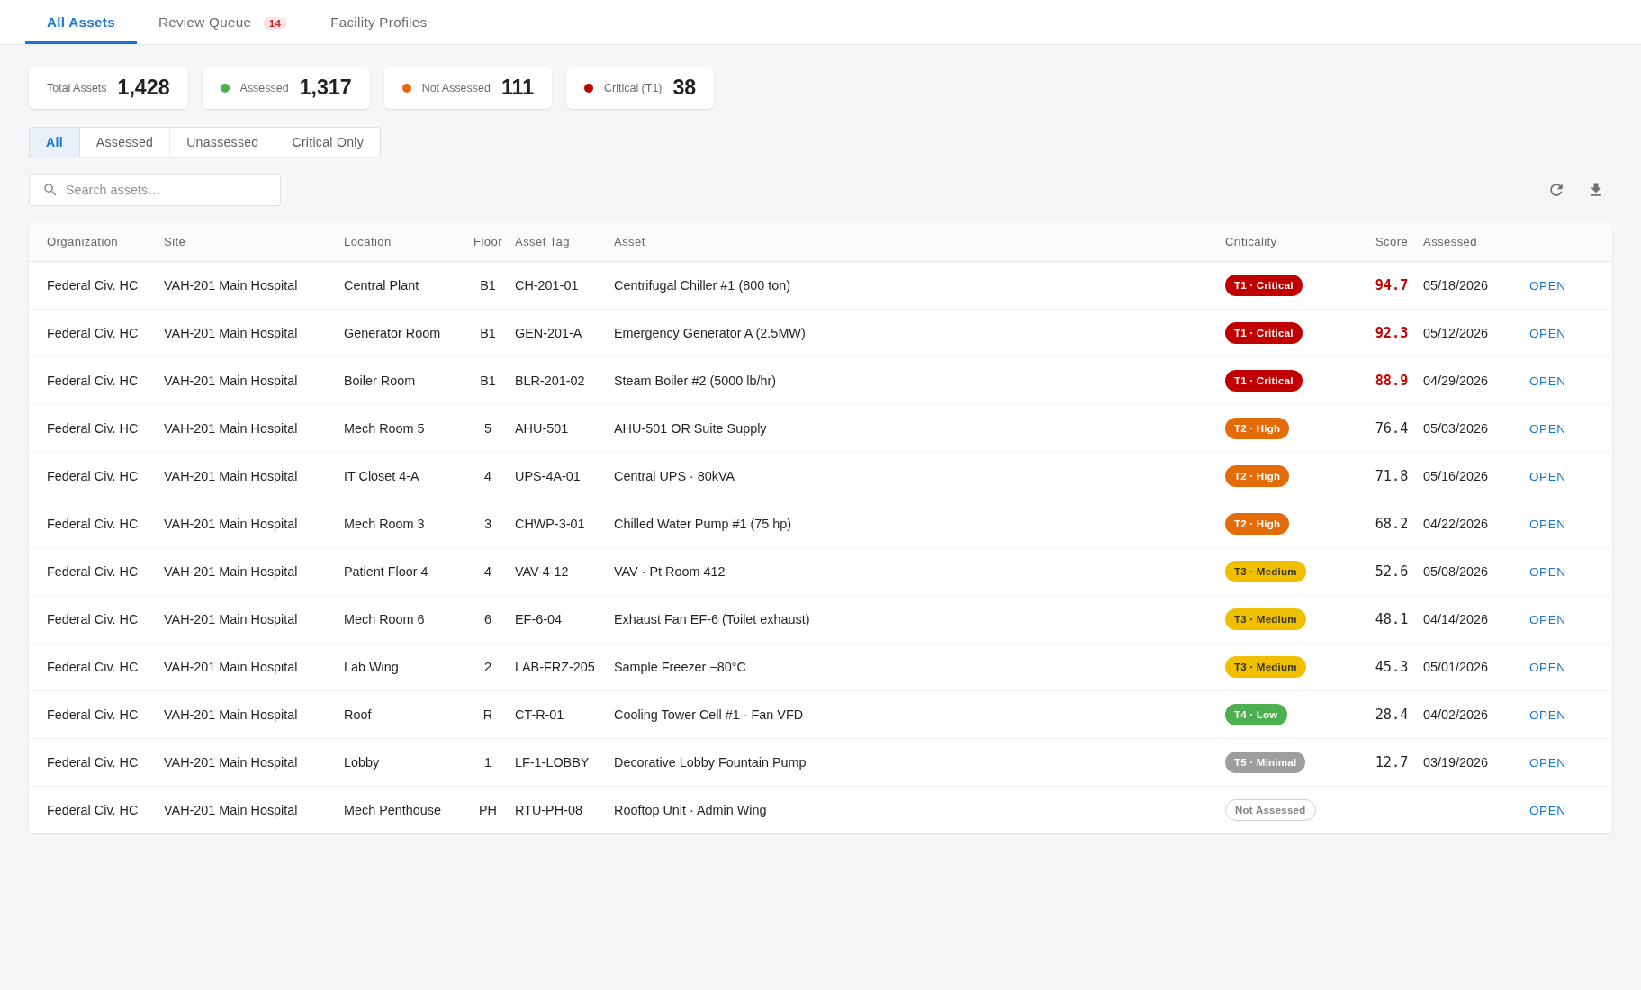Click the search magnifier icon

[x=50, y=190]
